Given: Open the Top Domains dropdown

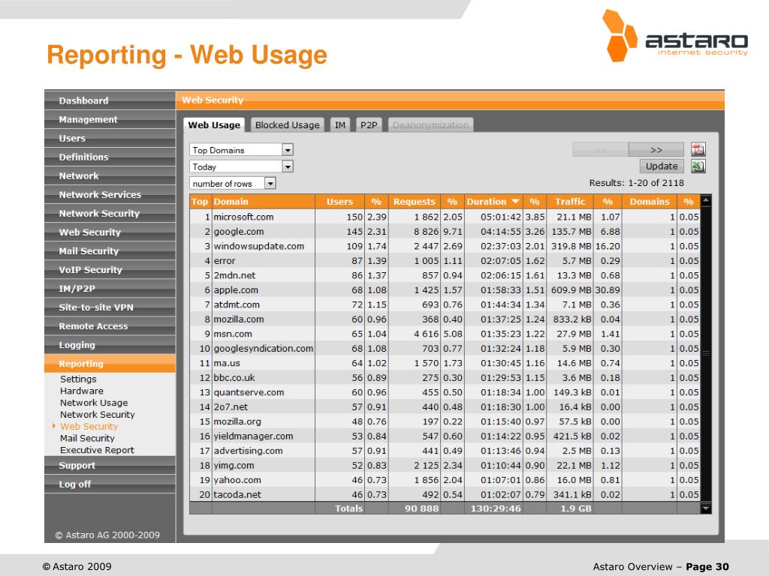Looking at the screenshot, I should (241, 150).
